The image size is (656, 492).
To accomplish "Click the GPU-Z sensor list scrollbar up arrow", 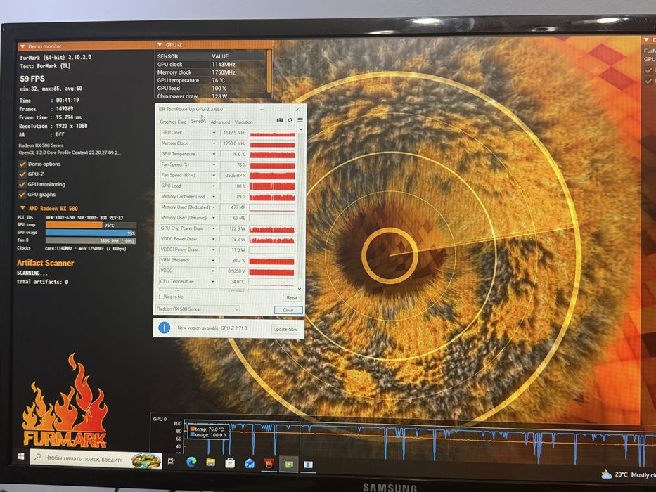I will click(x=300, y=130).
